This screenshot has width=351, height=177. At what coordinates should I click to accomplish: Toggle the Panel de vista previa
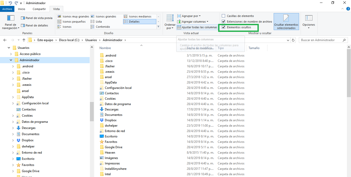36,18
